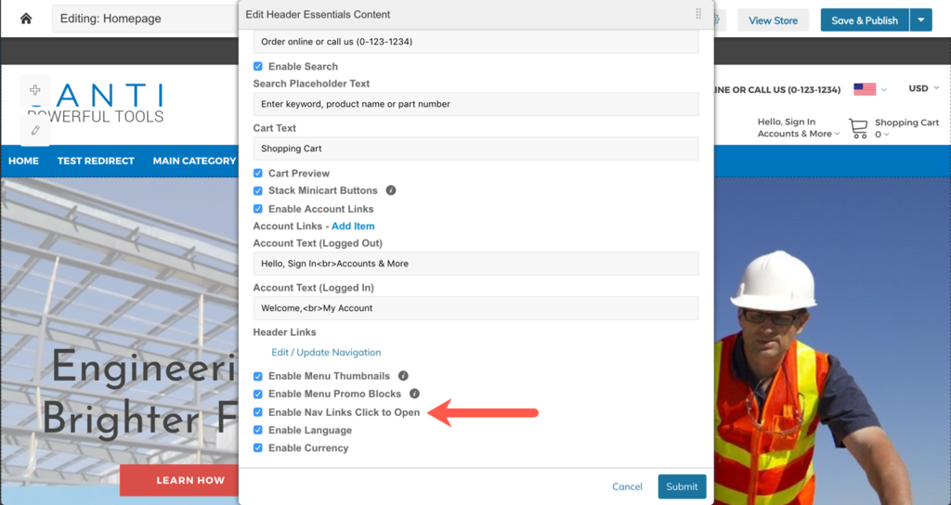951x505 pixels.
Task: Go to the home icon in the editor bar
Action: 25,19
